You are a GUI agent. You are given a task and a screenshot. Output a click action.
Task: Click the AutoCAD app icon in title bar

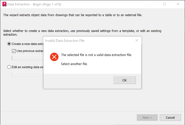point(4,4)
